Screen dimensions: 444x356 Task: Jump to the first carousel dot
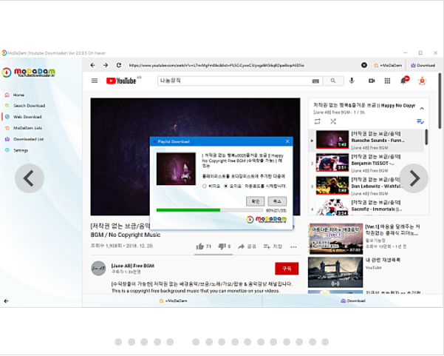(x=118, y=342)
